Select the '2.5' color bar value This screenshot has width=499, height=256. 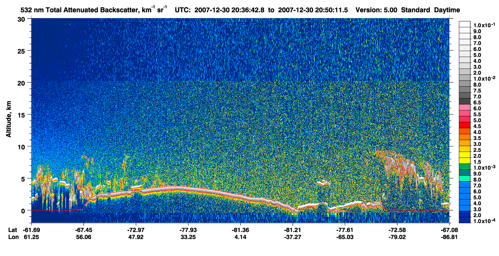click(x=477, y=150)
